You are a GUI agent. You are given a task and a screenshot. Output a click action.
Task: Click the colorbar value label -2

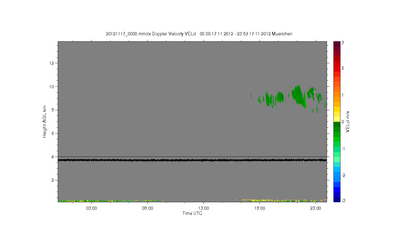tap(343, 175)
